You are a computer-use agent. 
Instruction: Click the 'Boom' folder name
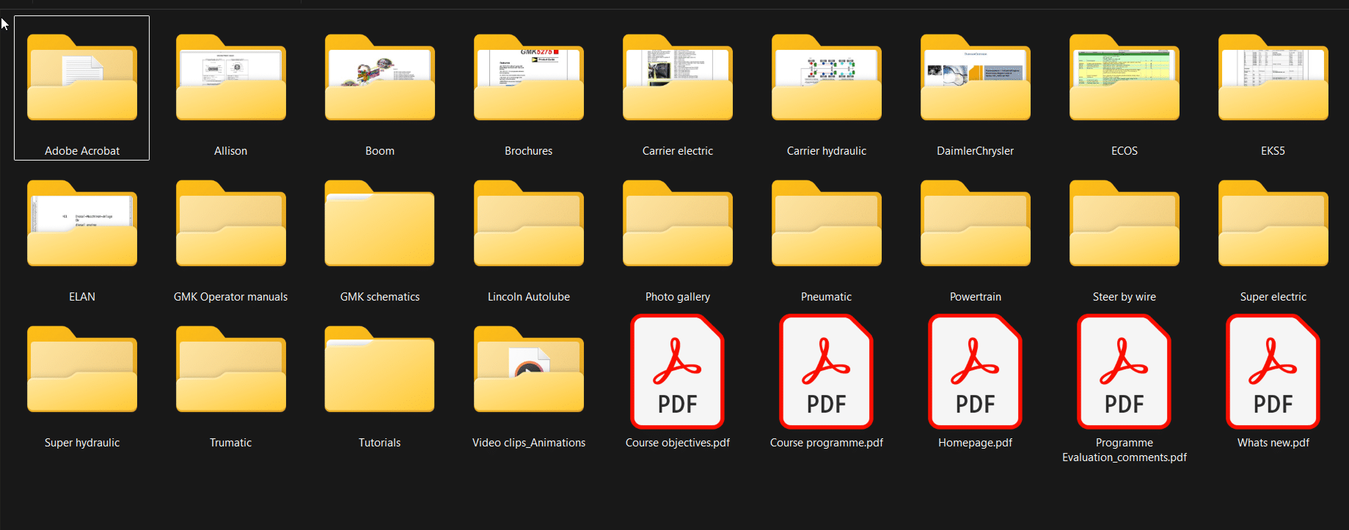pos(380,151)
